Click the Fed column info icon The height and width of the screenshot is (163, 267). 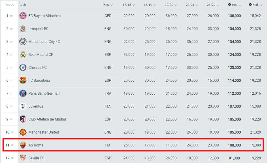tap(250, 5)
